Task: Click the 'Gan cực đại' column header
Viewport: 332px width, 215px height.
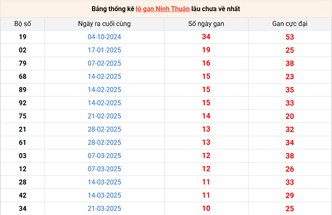Action: click(x=289, y=24)
